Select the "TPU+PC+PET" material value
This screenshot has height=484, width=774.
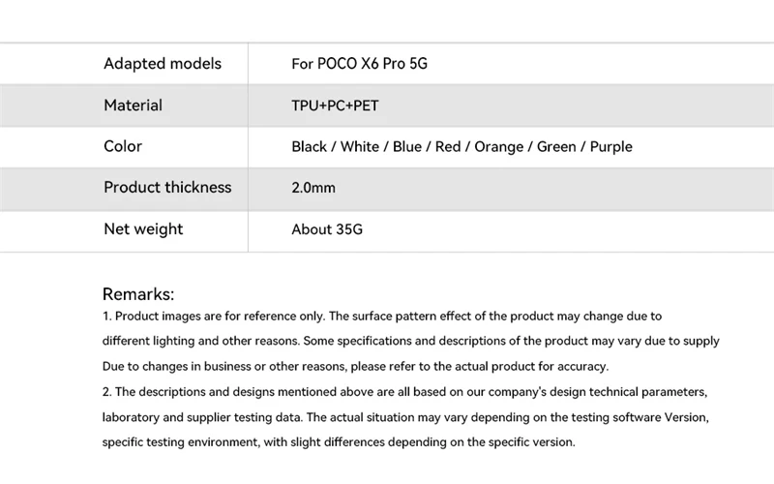click(337, 106)
